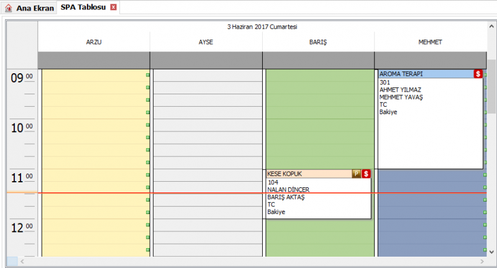Screen dimensions: 497x268
Task: Click the green marker at 12:00 in MEHMET column
Action: [x=485, y=225]
